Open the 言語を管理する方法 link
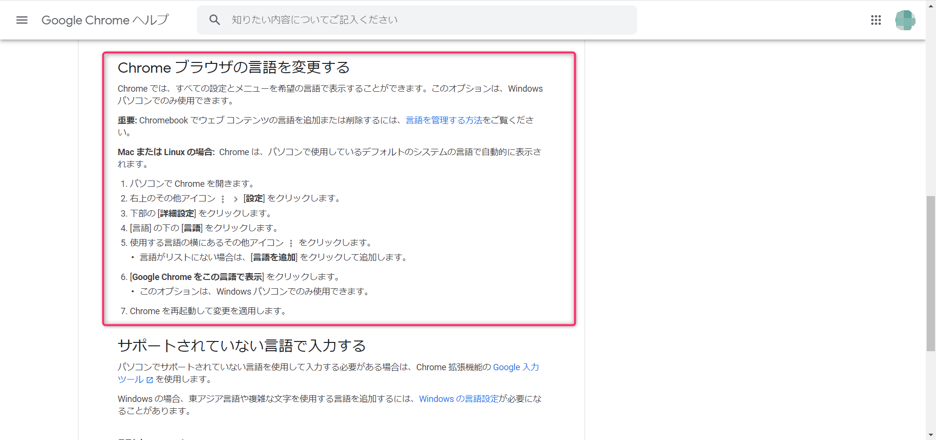Image resolution: width=936 pixels, height=440 pixels. coord(444,120)
